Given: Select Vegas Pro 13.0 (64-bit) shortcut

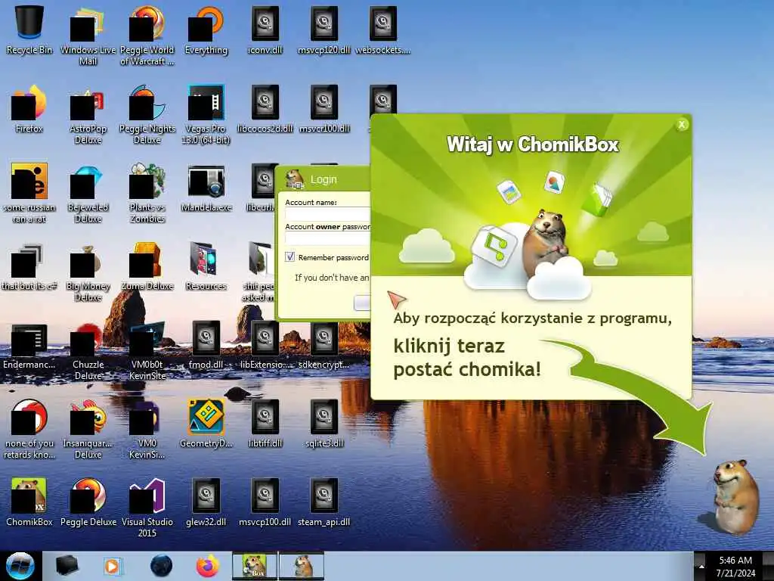Looking at the screenshot, I should [206, 115].
